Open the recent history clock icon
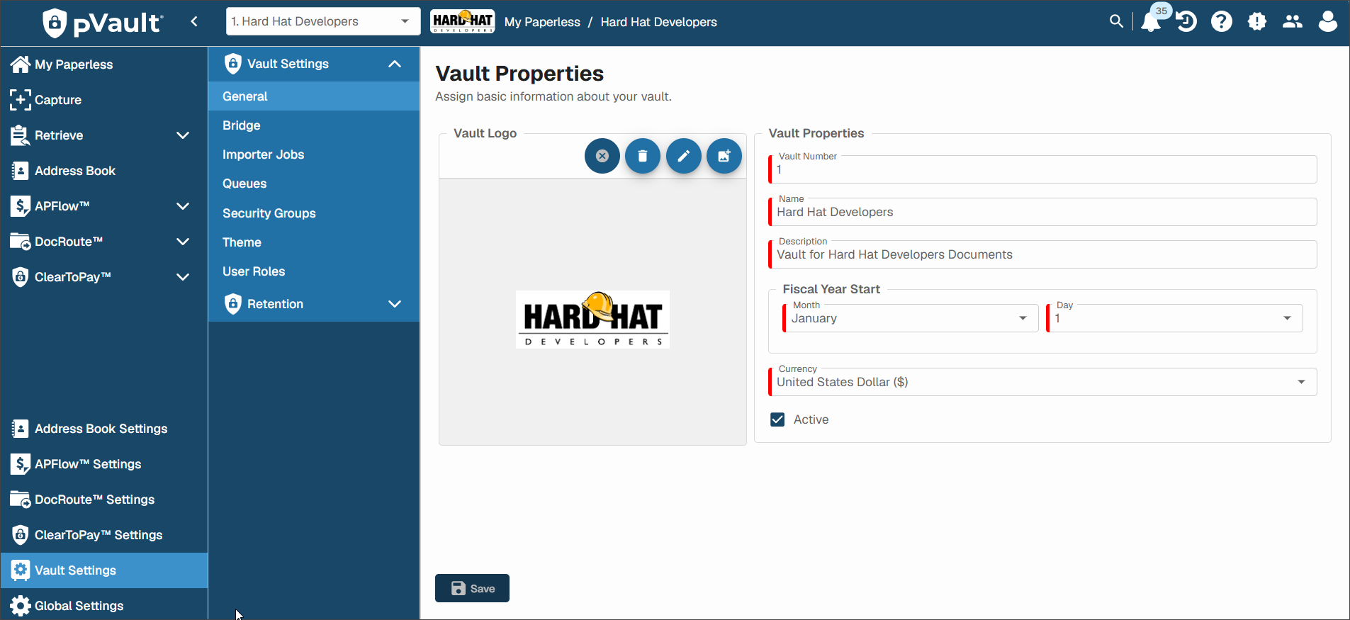The width and height of the screenshot is (1350, 620). click(x=1186, y=21)
